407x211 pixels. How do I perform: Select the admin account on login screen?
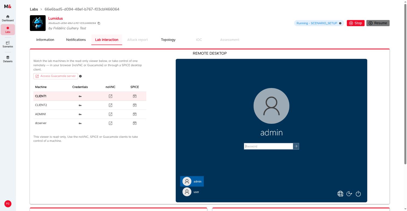coord(192,181)
